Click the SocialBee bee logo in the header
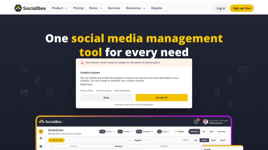Viewport: 268px width, 150px height. pyautogui.click(x=18, y=8)
